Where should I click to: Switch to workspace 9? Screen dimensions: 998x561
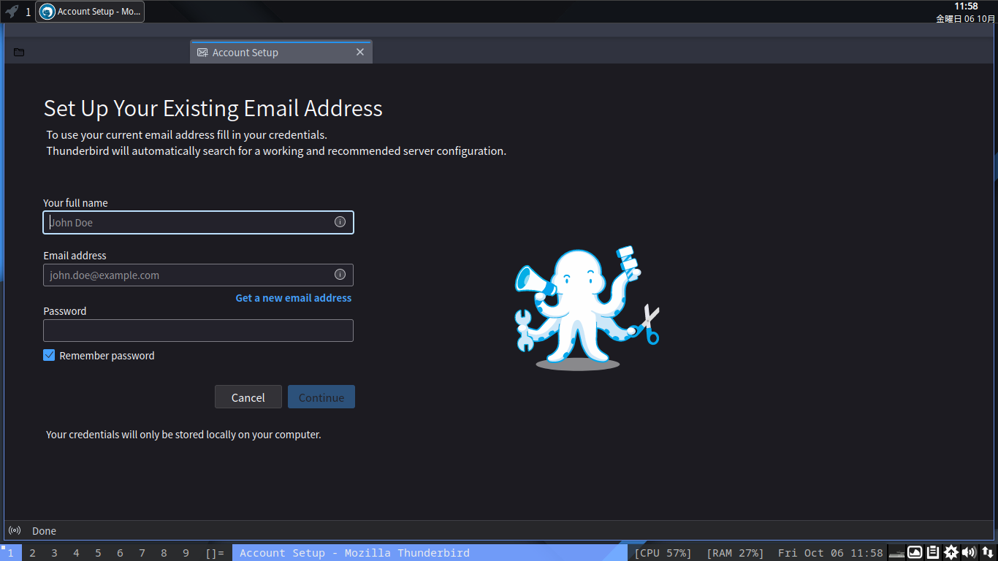186,553
